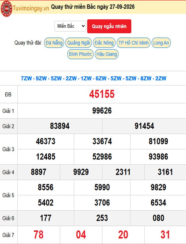Click the Giải 3 number 52986
Screen dimensions: 186x244
pyautogui.click(x=102, y=157)
